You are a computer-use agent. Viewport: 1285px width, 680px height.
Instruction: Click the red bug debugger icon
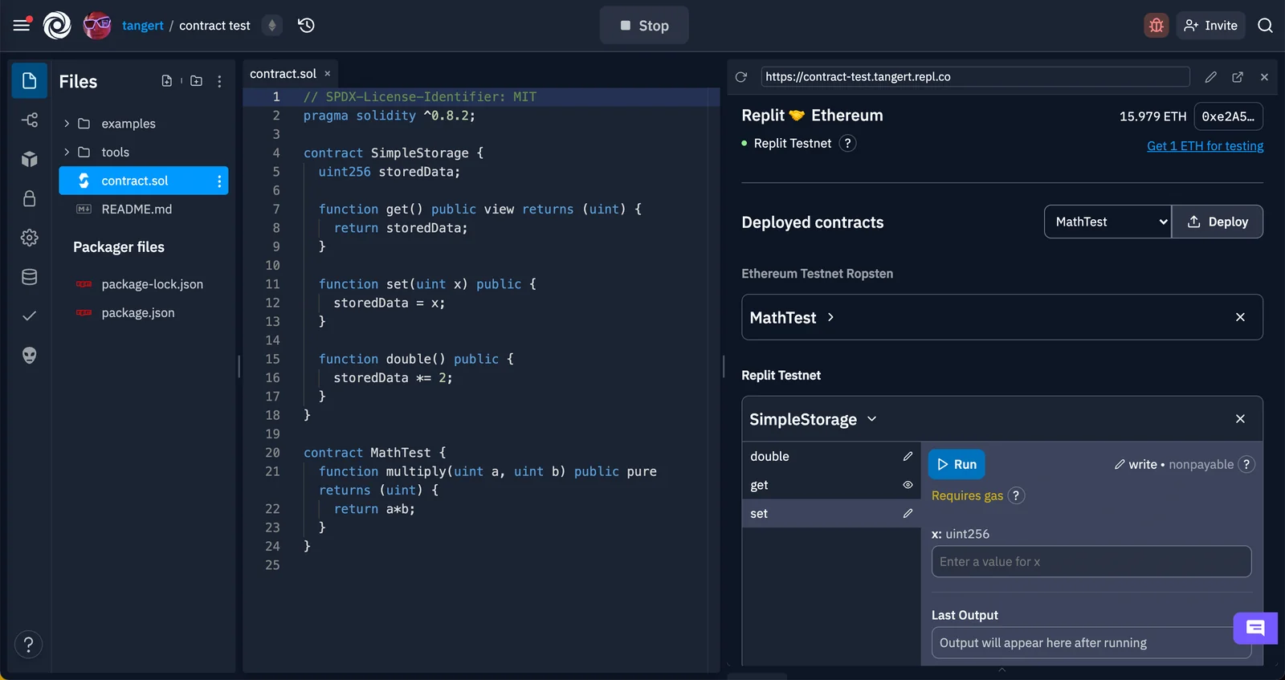click(1156, 26)
